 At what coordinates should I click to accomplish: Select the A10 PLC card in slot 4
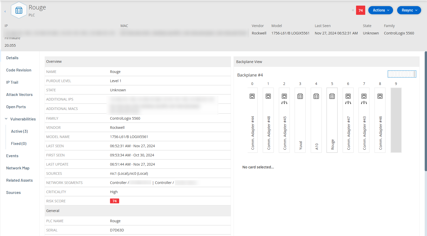[x=316, y=120]
